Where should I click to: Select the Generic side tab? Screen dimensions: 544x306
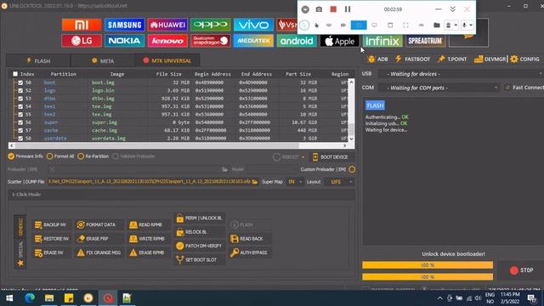pyautogui.click(x=20, y=227)
